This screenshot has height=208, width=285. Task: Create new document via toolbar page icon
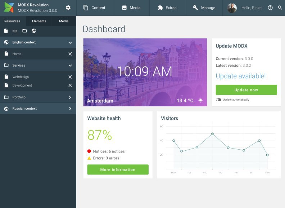coord(6,31)
